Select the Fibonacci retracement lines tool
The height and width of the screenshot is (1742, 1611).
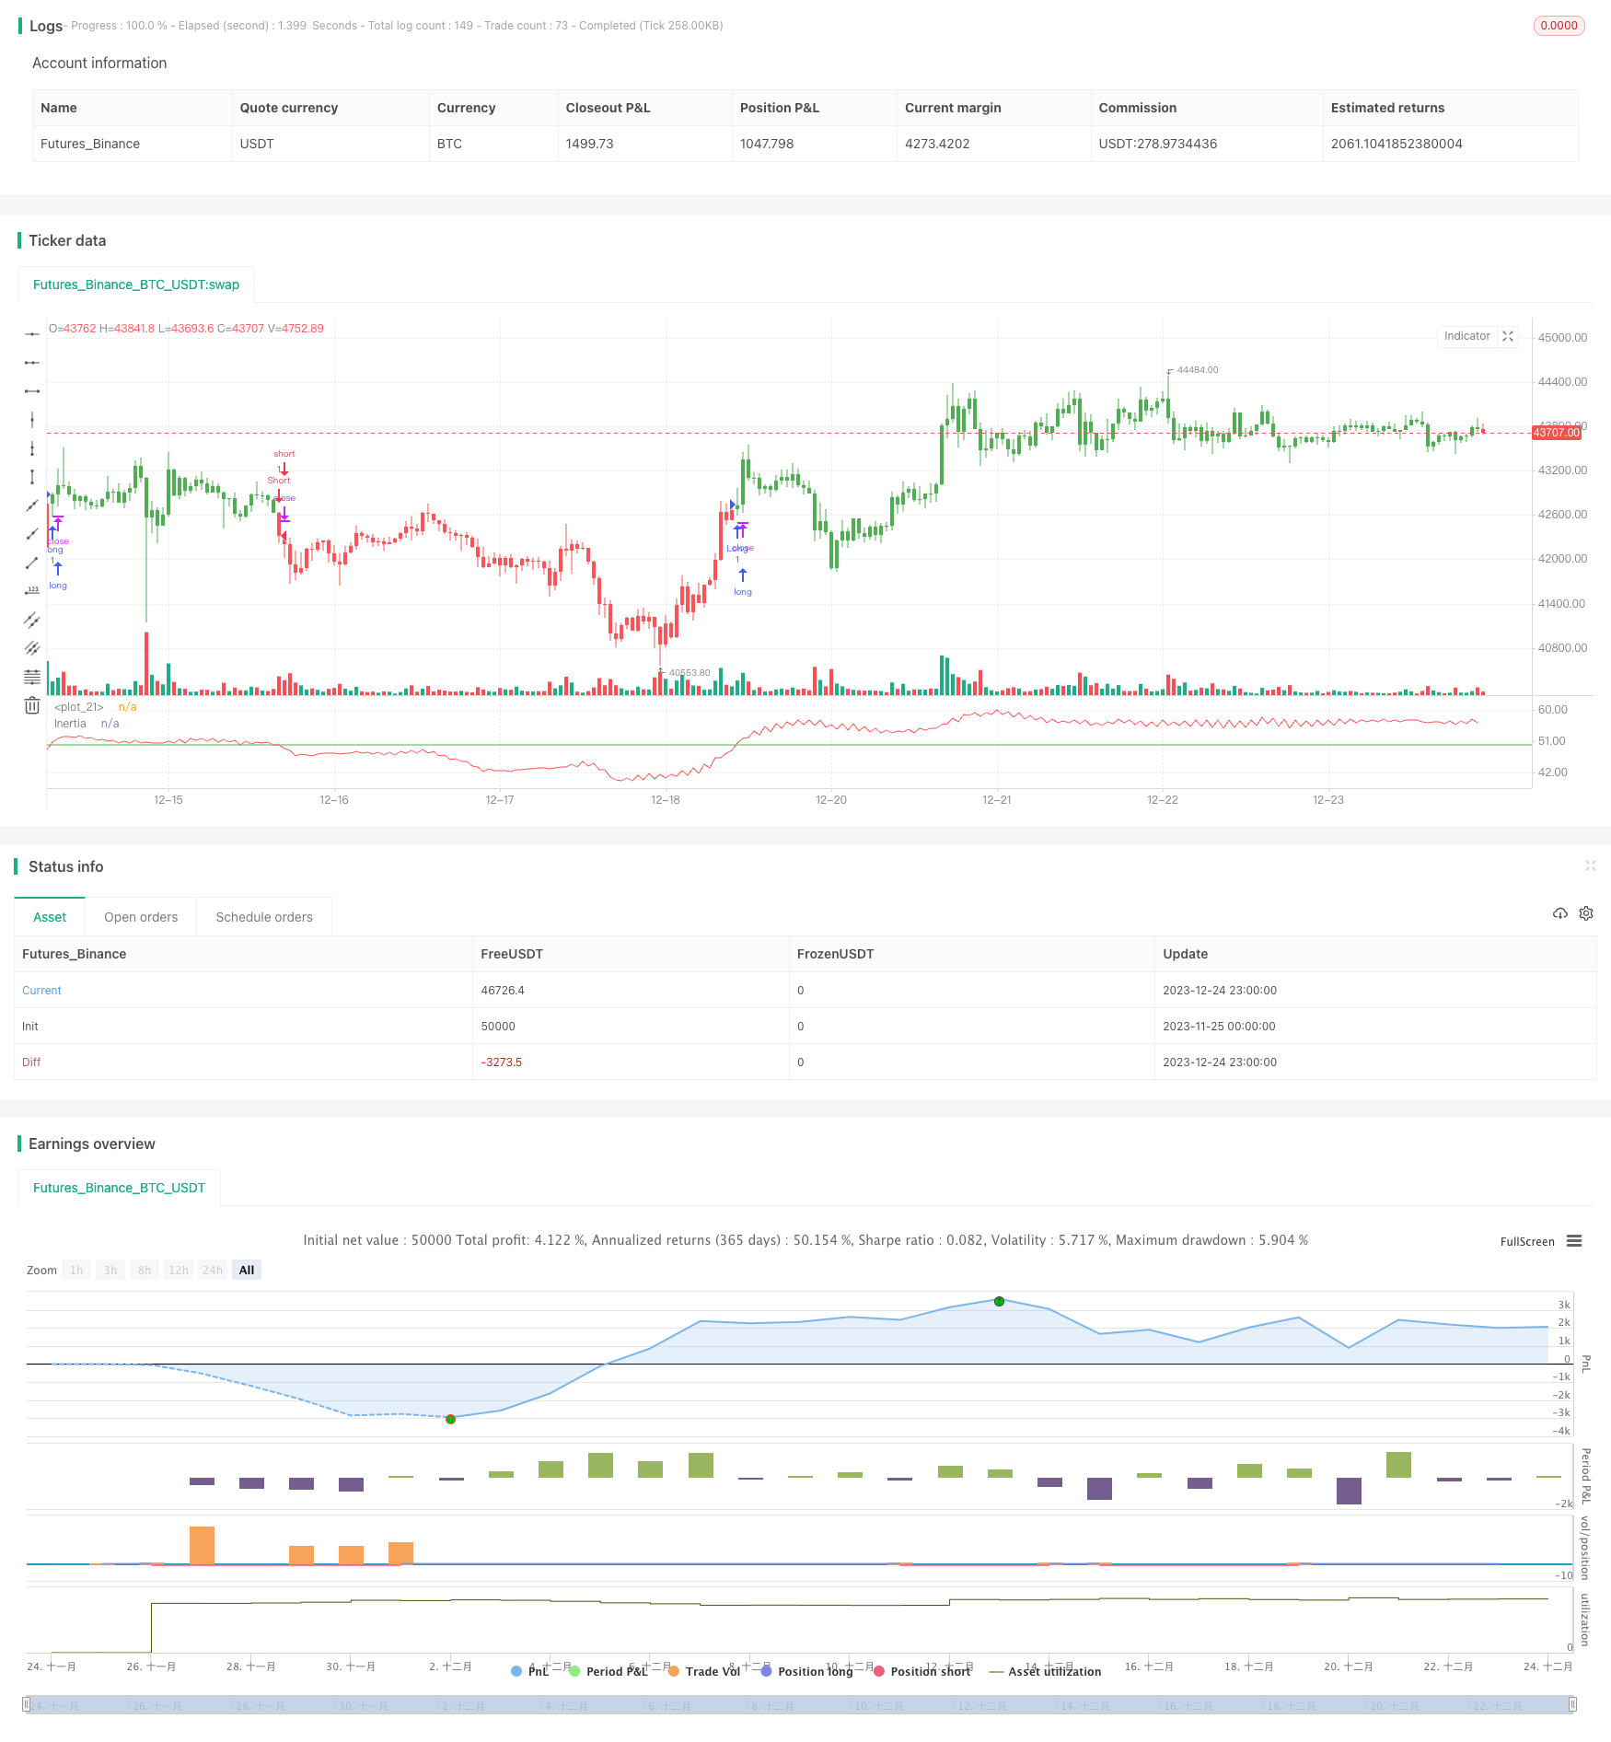click(x=32, y=677)
